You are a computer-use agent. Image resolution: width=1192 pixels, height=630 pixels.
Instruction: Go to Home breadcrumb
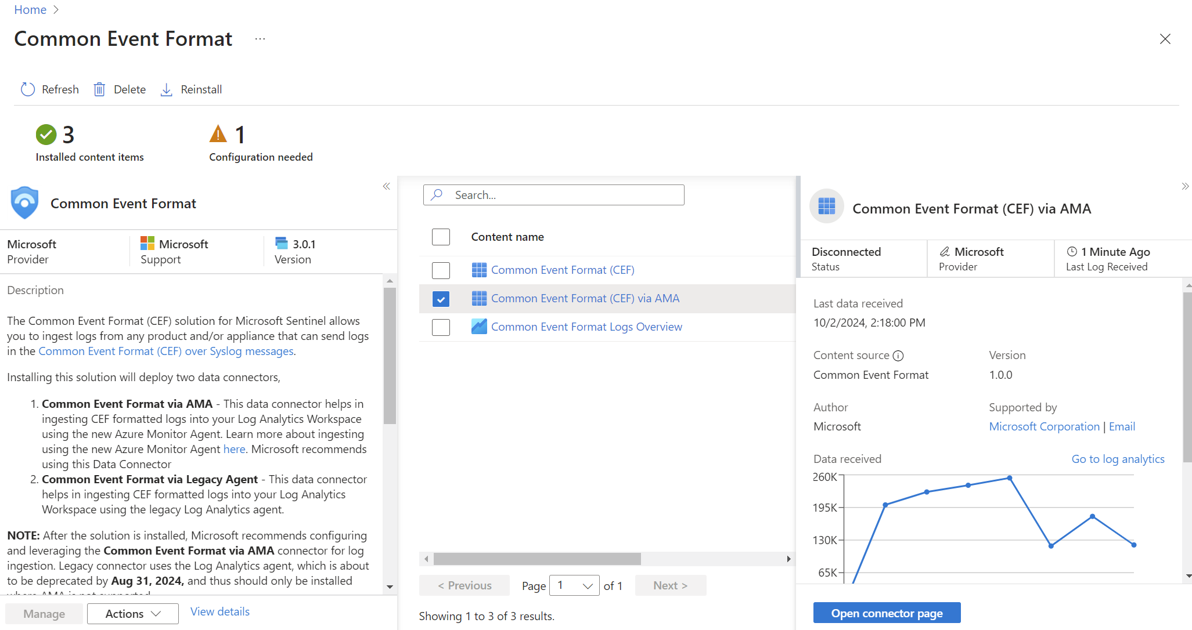(30, 10)
